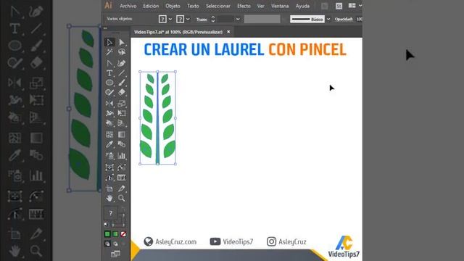464x261 pixels.
Task: Open the Seleccionar menu
Action: 217,6
